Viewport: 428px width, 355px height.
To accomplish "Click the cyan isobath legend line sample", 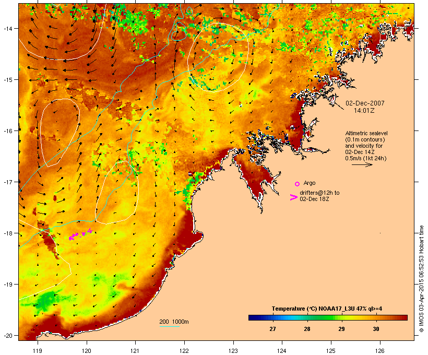I will click(x=170, y=326).
